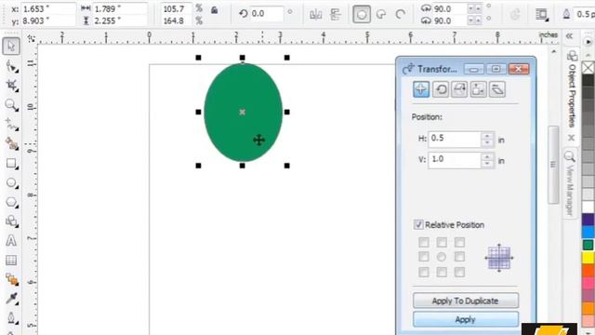Mirror the object vertically
Screen dimensions: 595x335
tap(336, 15)
